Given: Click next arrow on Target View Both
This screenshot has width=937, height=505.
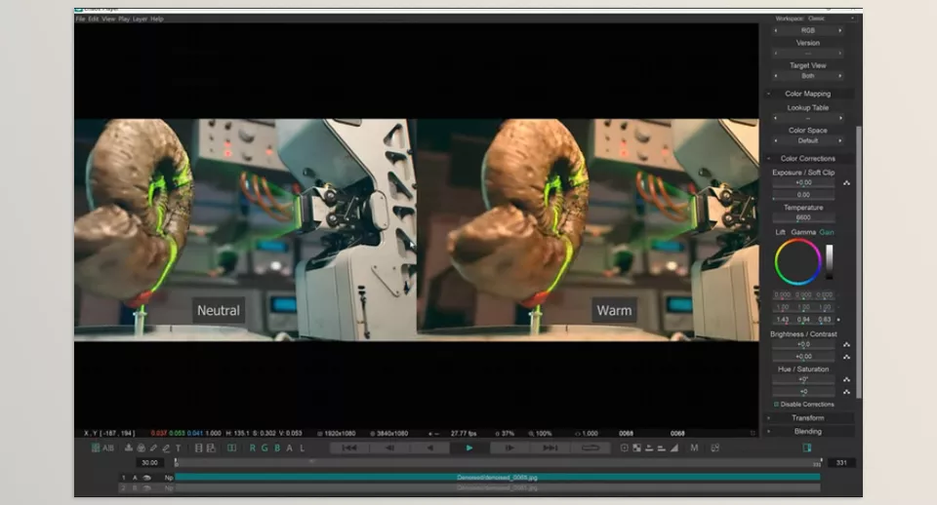Looking at the screenshot, I should 839,76.
